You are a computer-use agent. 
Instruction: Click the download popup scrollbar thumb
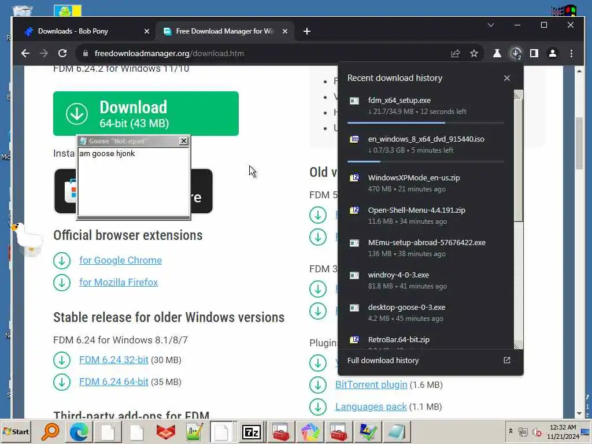[519, 161]
